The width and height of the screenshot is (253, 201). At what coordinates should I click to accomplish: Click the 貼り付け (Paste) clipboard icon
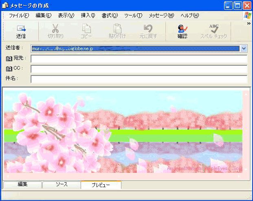pos(117,29)
